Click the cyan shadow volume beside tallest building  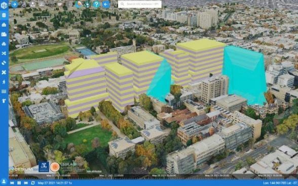click(244, 75)
